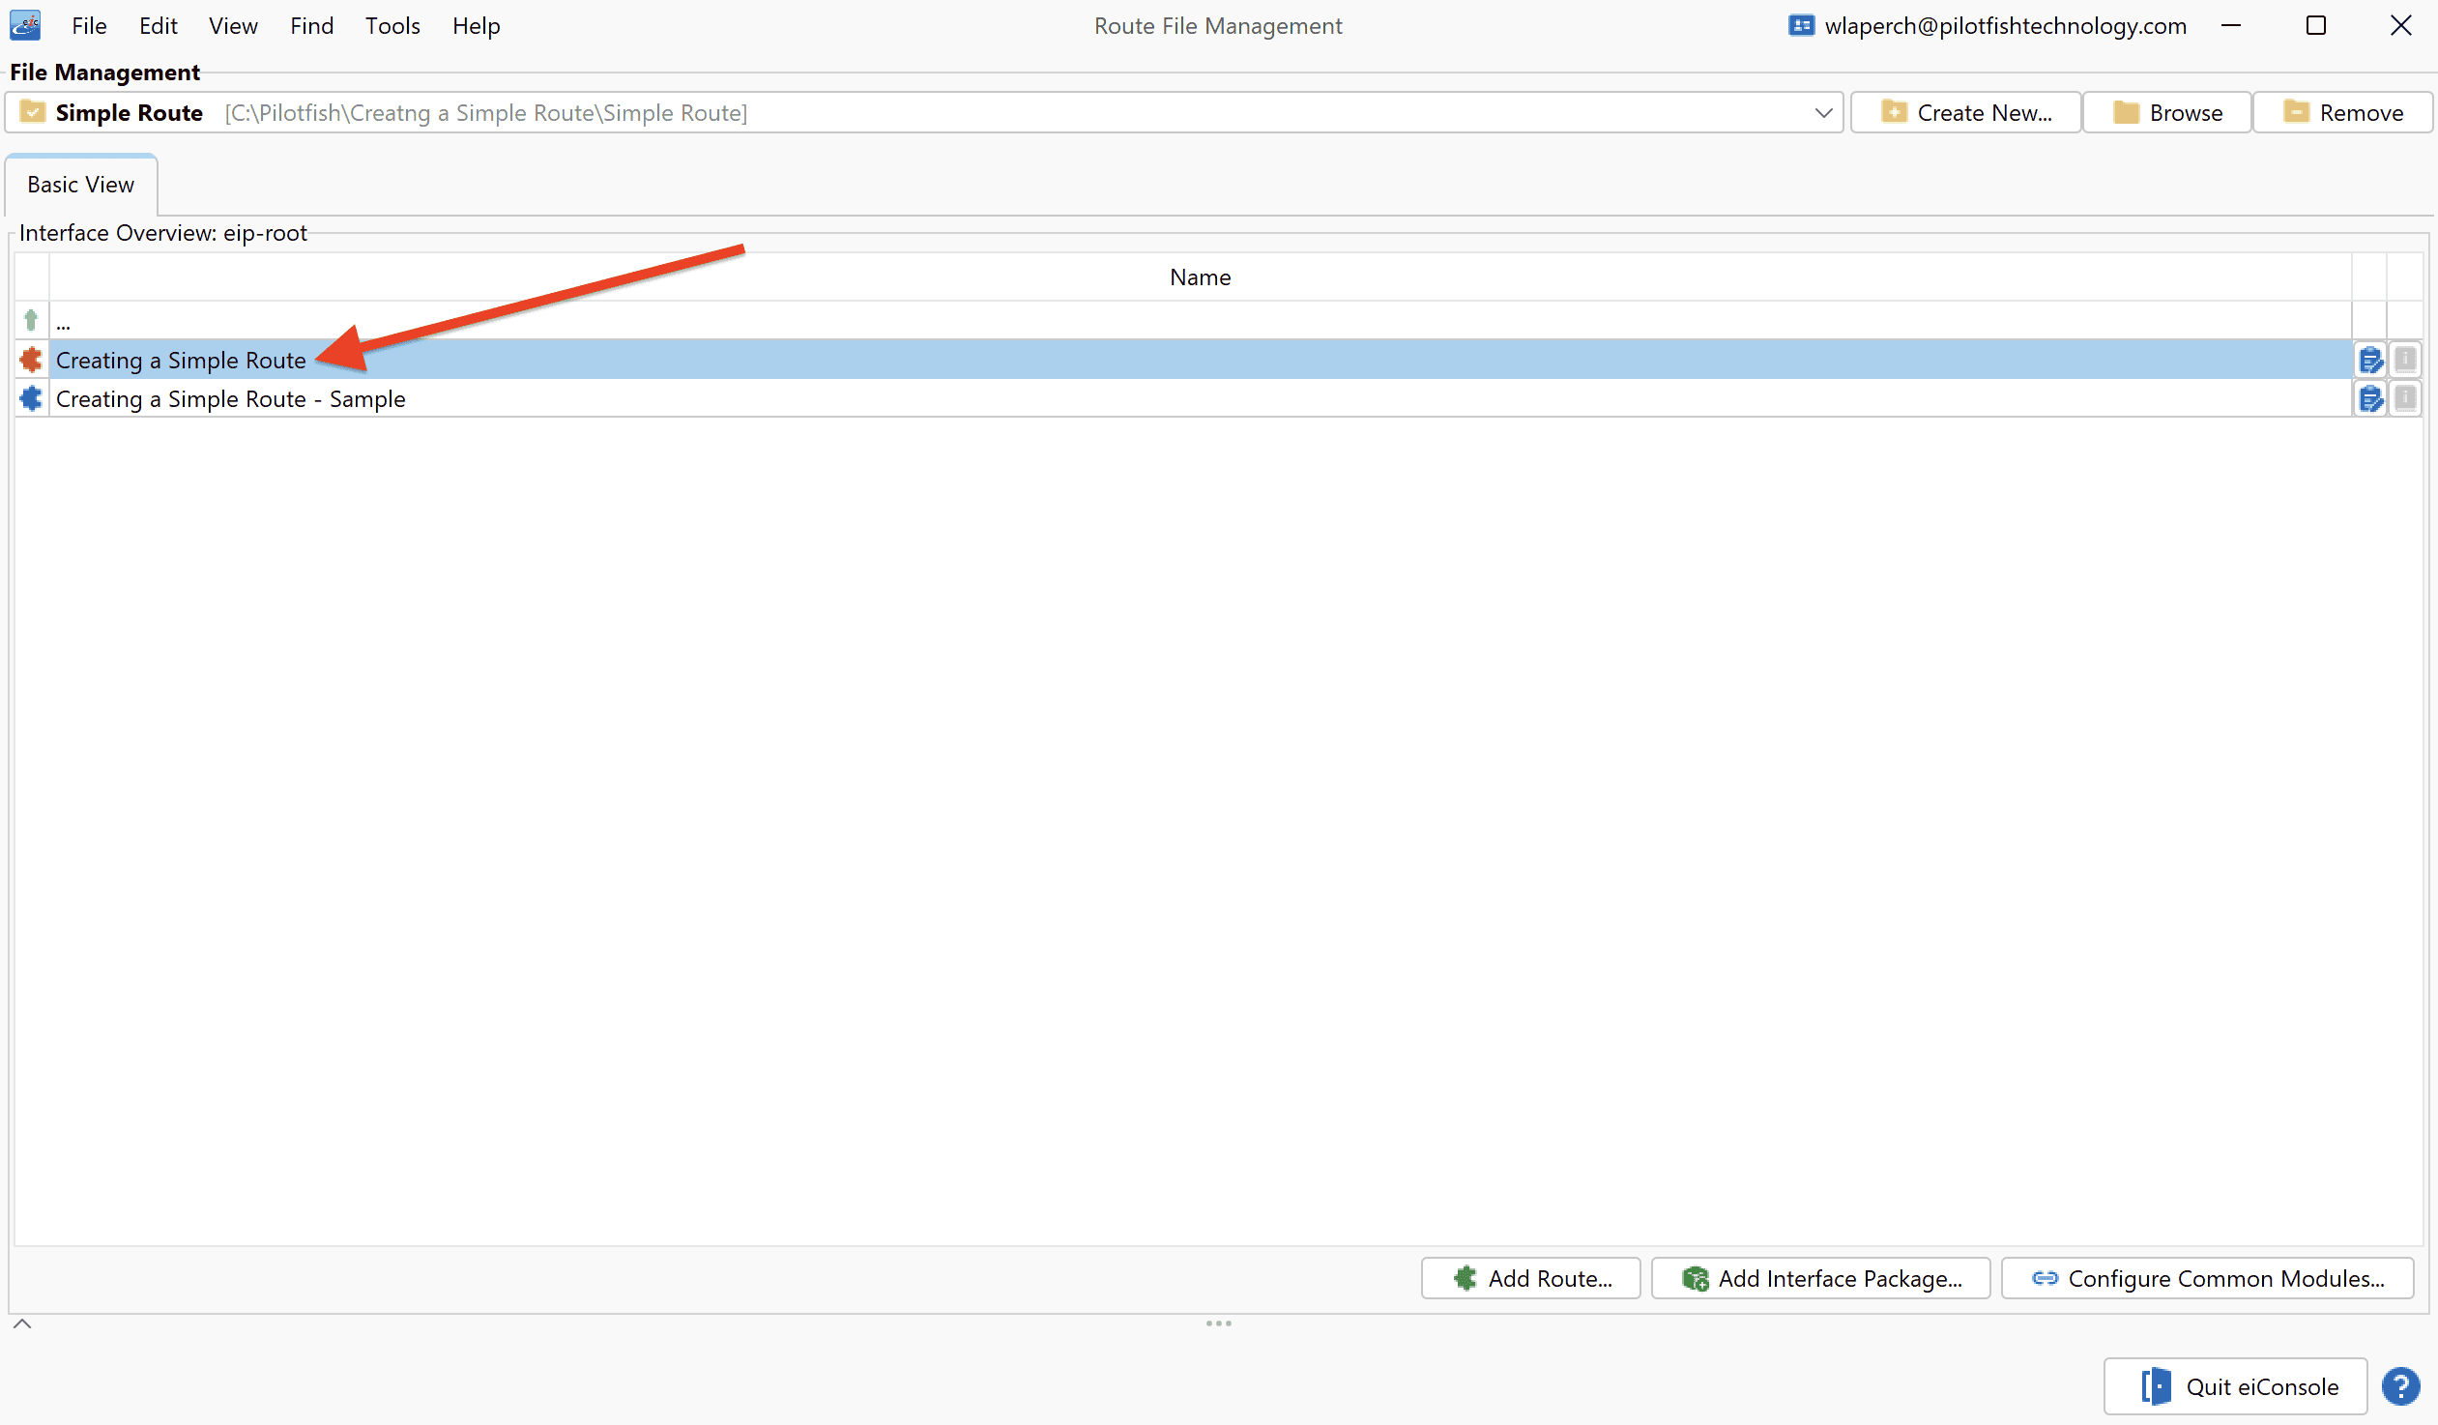This screenshot has height=1425, width=2438.
Task: Expand the bottom panel with the caret
Action: click(x=22, y=1323)
